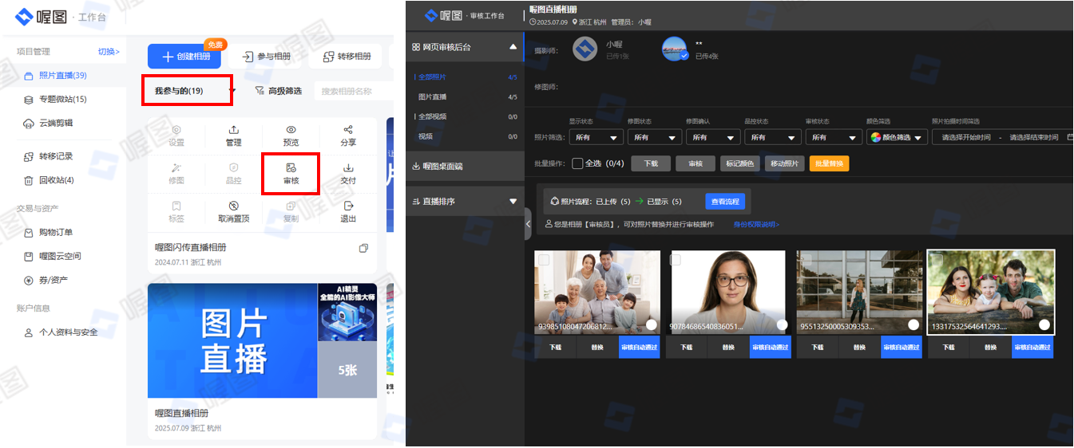Collapse the sidebar with the left arrow handle
The width and height of the screenshot is (1074, 448).
[528, 224]
